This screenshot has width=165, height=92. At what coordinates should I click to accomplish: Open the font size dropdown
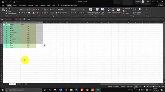click(x=34, y=9)
